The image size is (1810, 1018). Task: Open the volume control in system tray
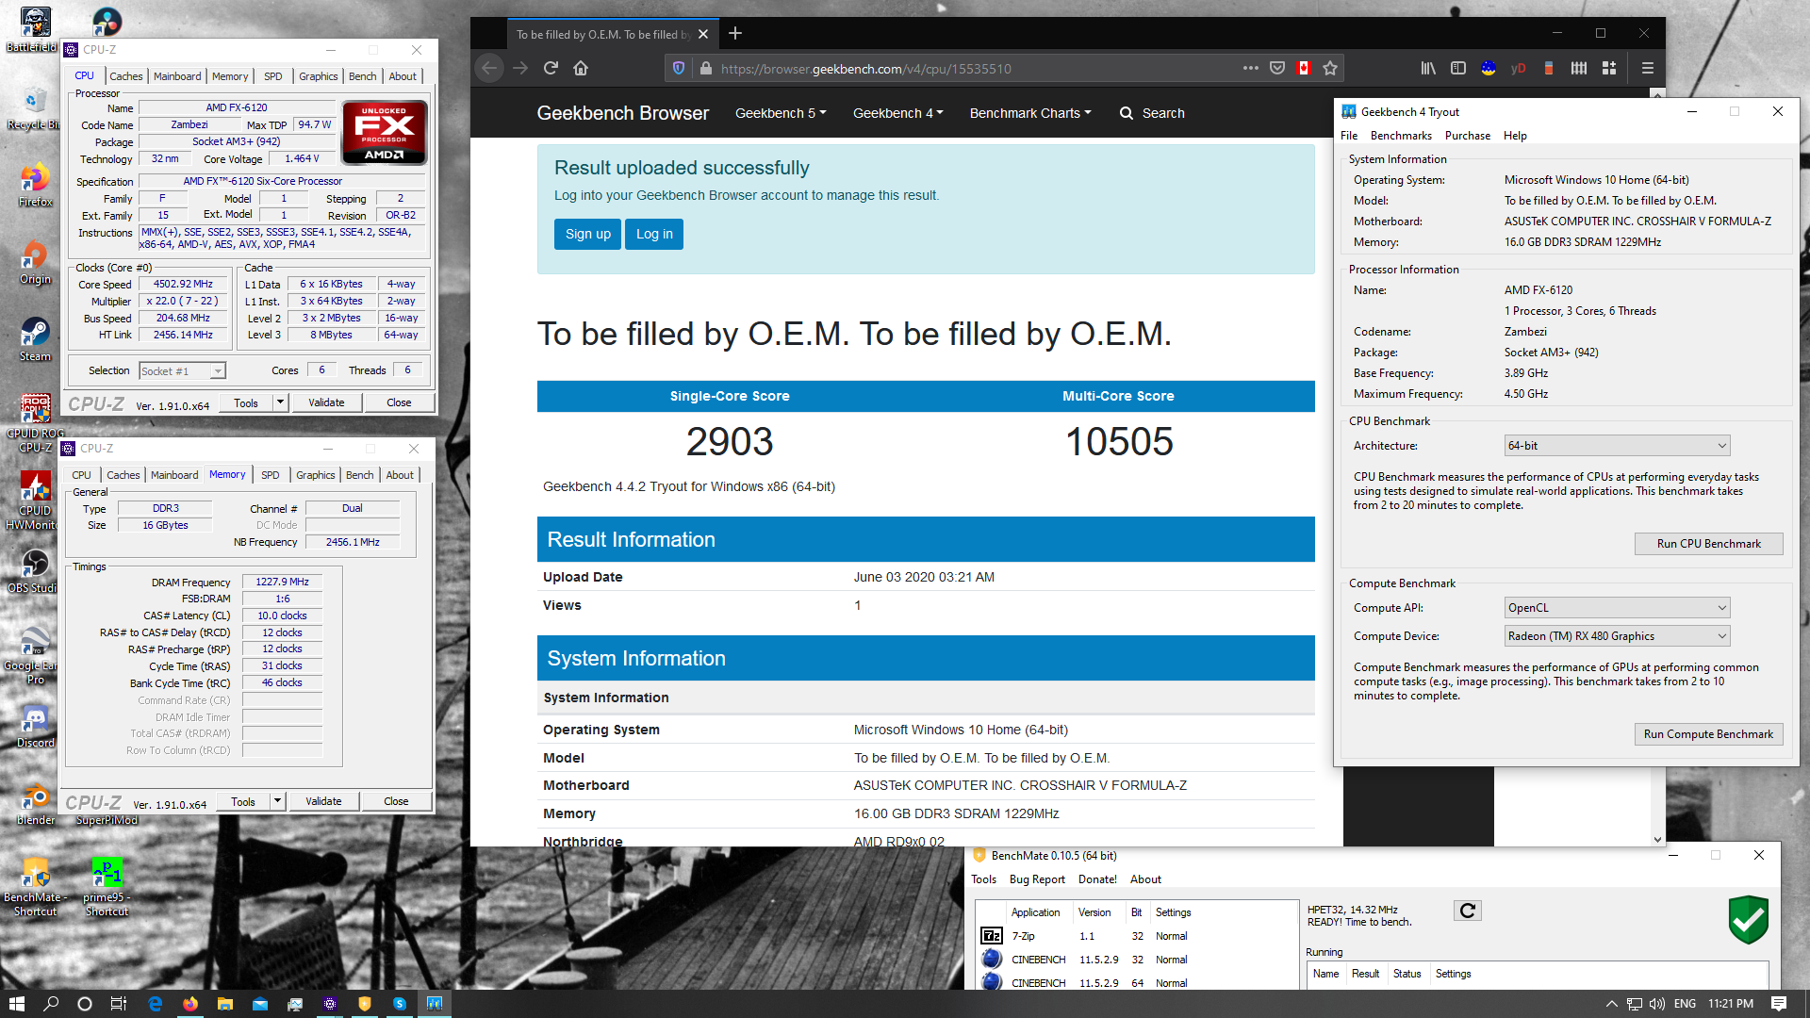[x=1656, y=1004]
